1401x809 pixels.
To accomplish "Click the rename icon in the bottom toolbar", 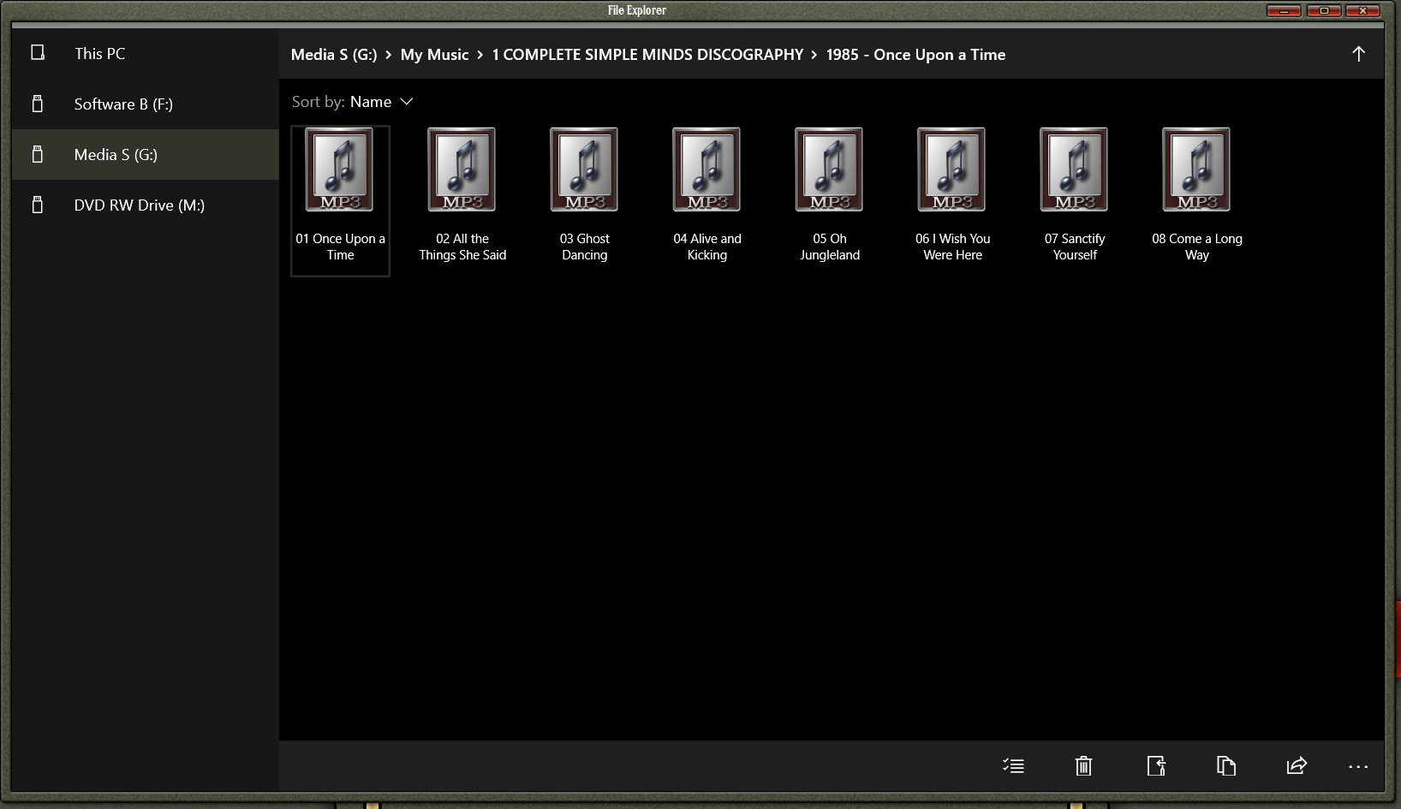I will point(1156,765).
